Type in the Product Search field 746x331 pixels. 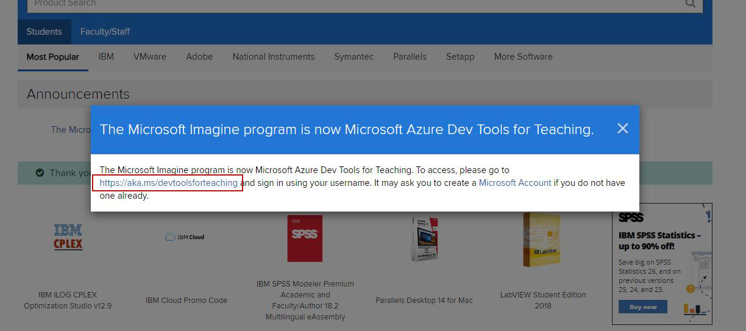(x=353, y=4)
